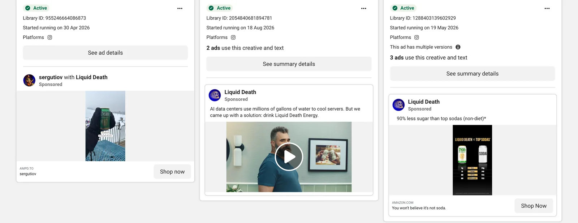This screenshot has height=223, width=578.
Task: Open the green can photo thumbnail in sergutiov ad
Action: pos(105,126)
